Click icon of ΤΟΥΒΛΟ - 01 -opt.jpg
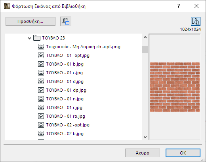Screen dimensions: 206x162 pos(41,55)
